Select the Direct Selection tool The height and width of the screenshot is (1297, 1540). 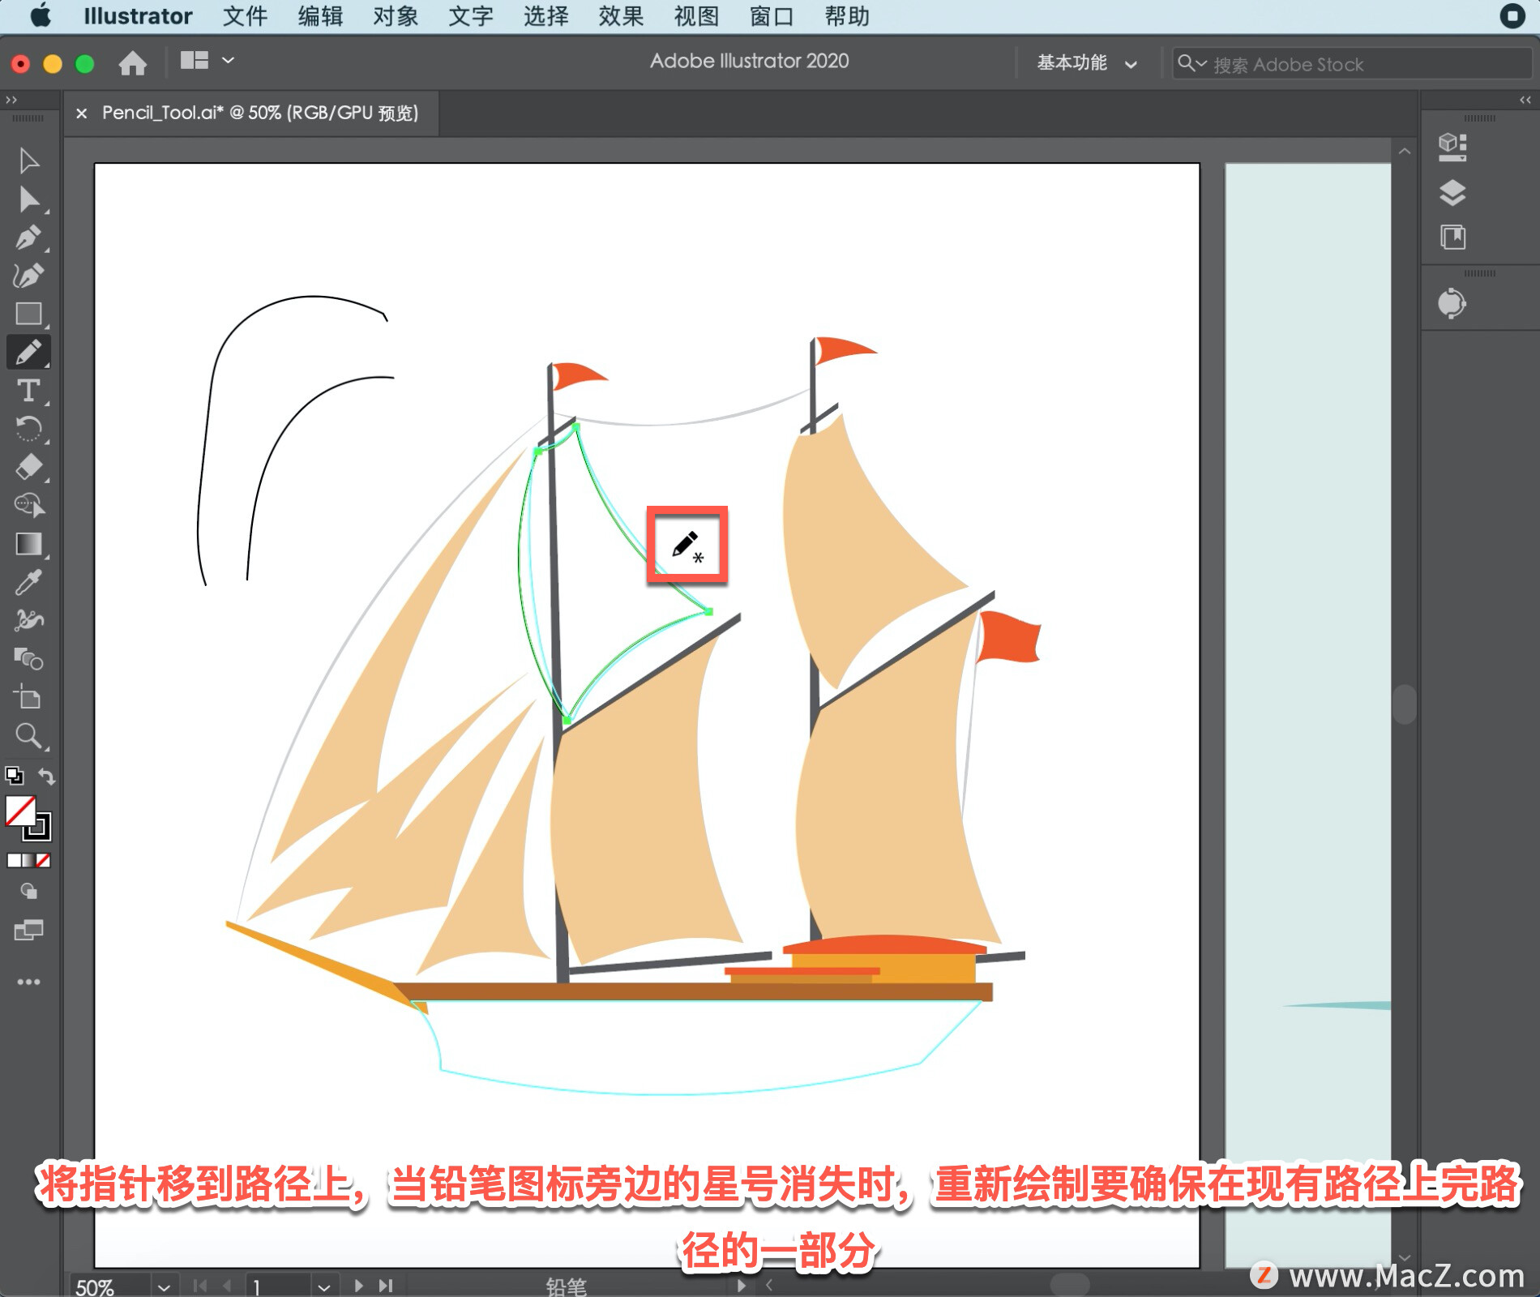point(28,199)
